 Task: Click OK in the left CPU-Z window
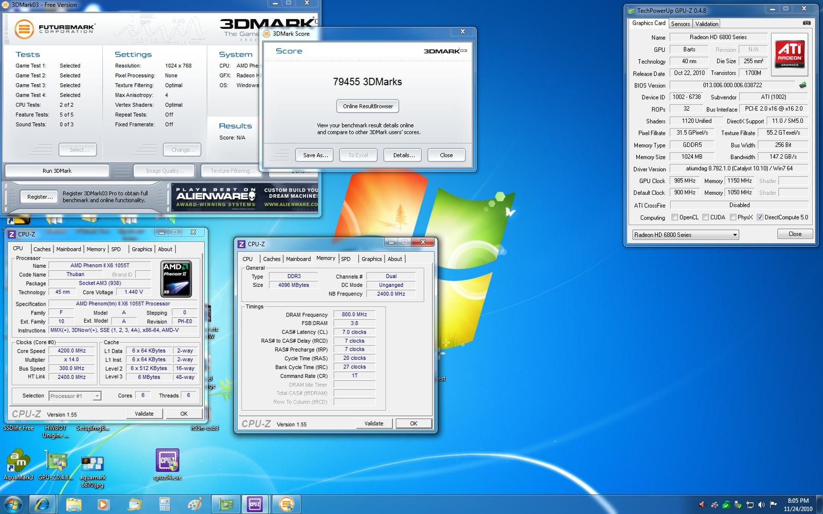coord(184,414)
